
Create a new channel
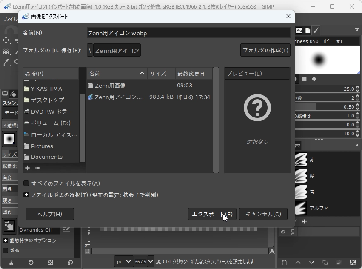coord(284,262)
